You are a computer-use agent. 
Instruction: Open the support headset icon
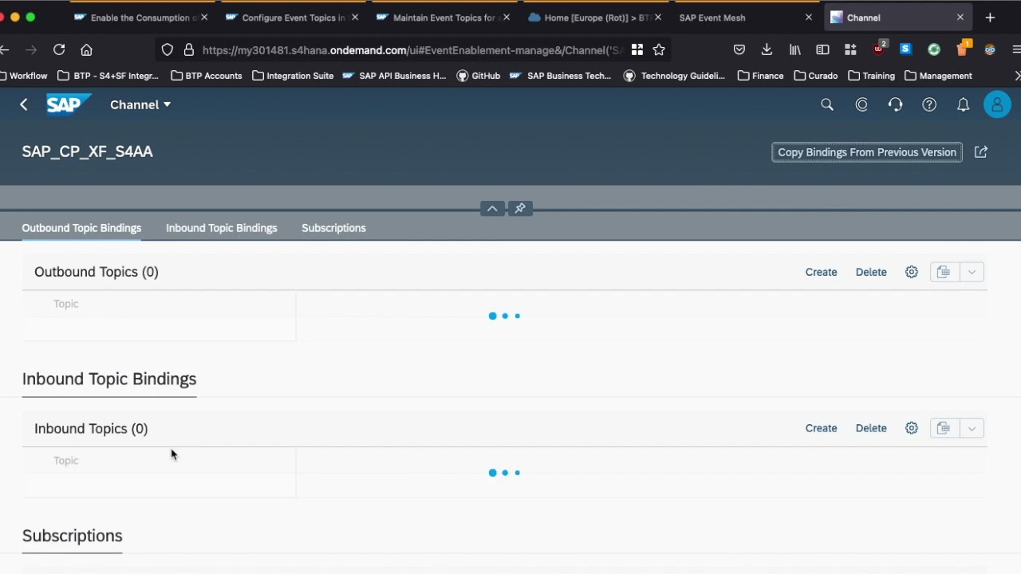point(896,104)
